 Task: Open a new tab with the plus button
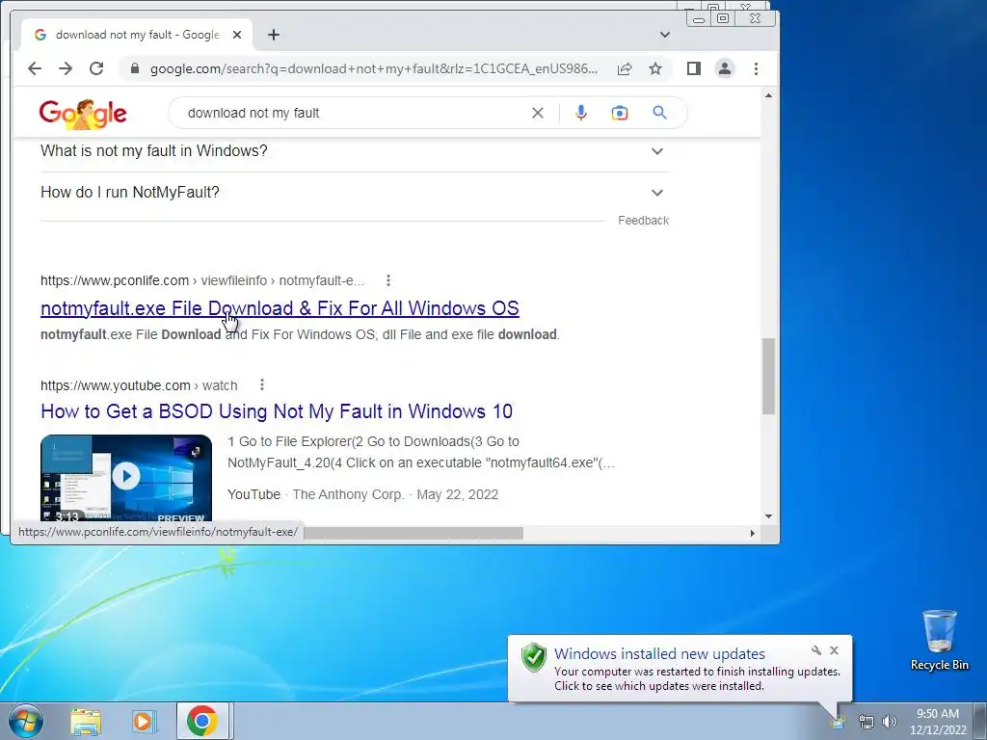tap(273, 35)
